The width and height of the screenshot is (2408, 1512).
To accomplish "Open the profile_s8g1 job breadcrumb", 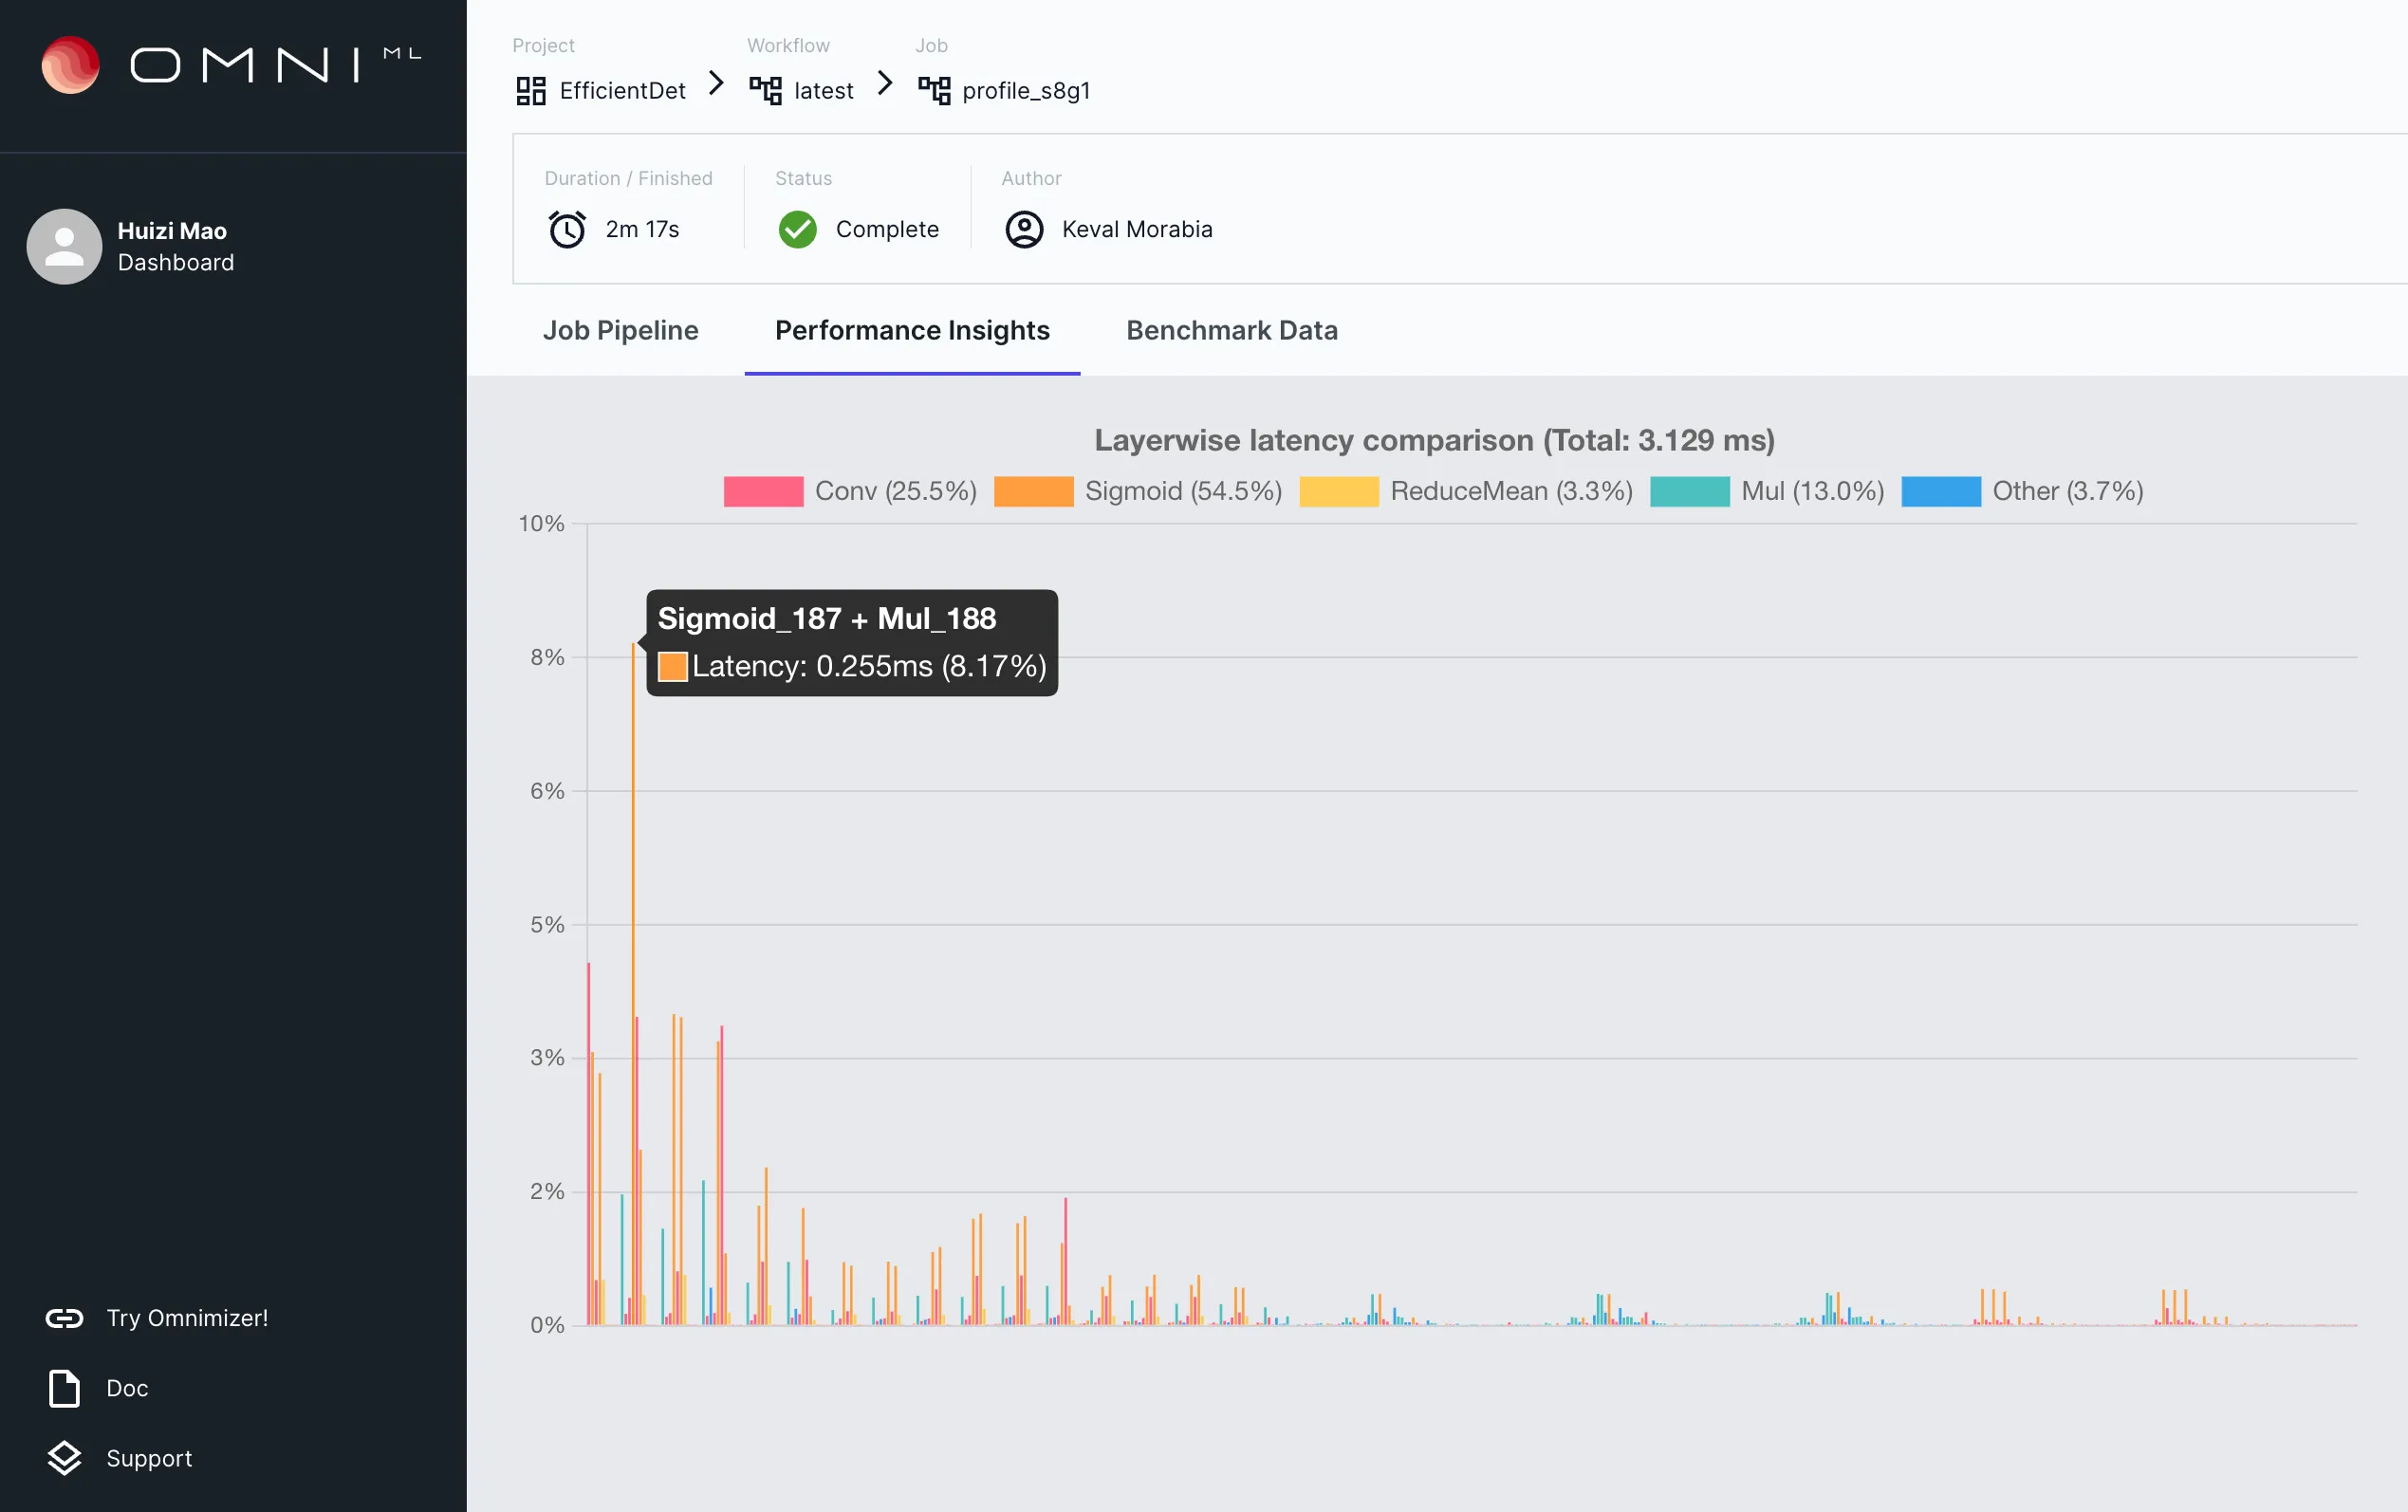I will coord(1026,92).
